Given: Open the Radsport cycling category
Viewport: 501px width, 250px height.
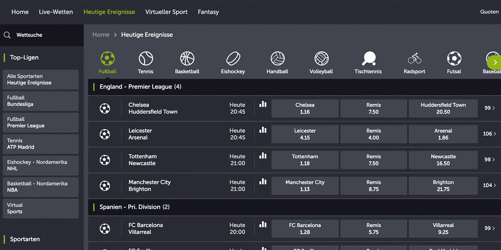Looking at the screenshot, I should coord(414,58).
